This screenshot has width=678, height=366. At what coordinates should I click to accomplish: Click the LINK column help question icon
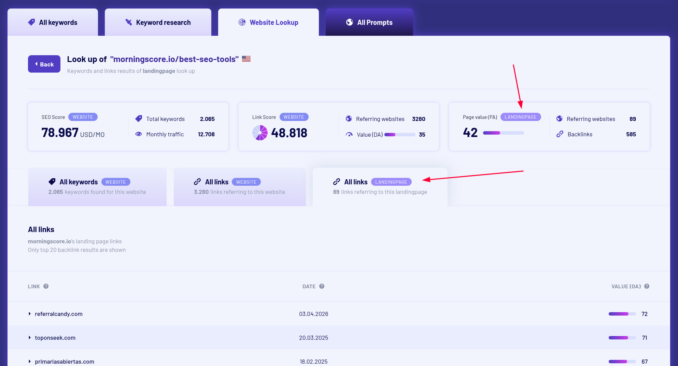[x=46, y=286]
